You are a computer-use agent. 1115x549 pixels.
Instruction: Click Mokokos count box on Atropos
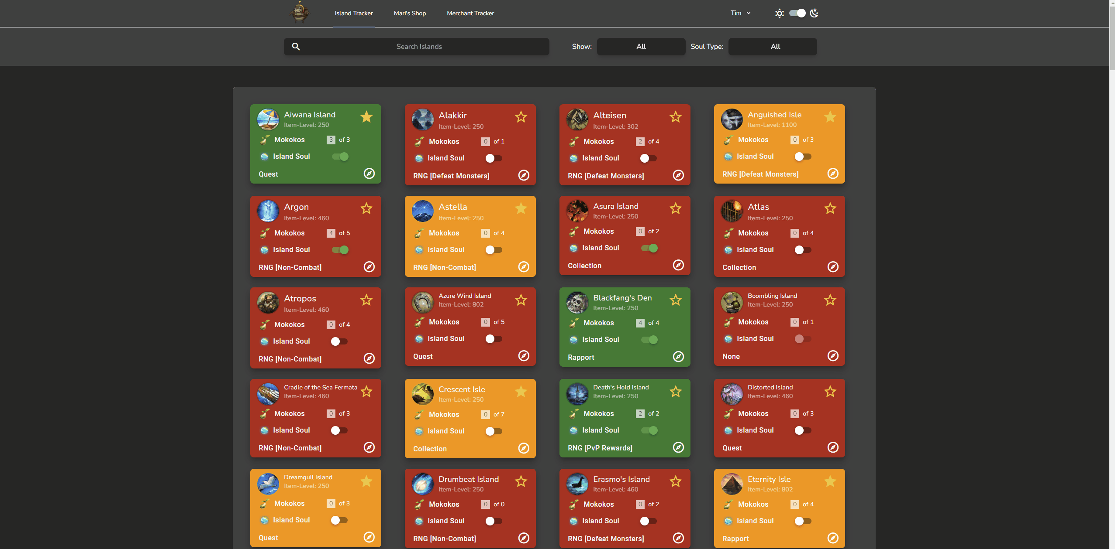[331, 324]
